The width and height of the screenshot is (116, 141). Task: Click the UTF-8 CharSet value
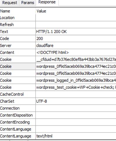(42, 101)
